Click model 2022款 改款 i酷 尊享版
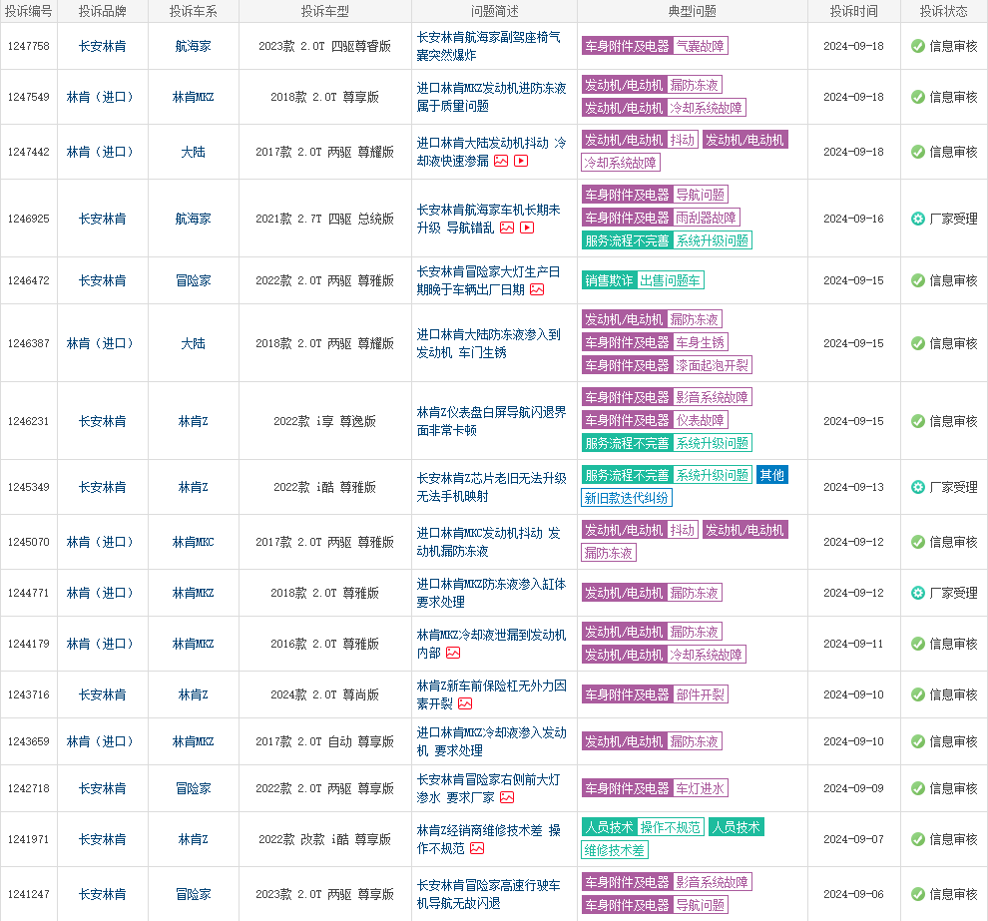Viewport: 988px width, 921px height. pyautogui.click(x=324, y=839)
